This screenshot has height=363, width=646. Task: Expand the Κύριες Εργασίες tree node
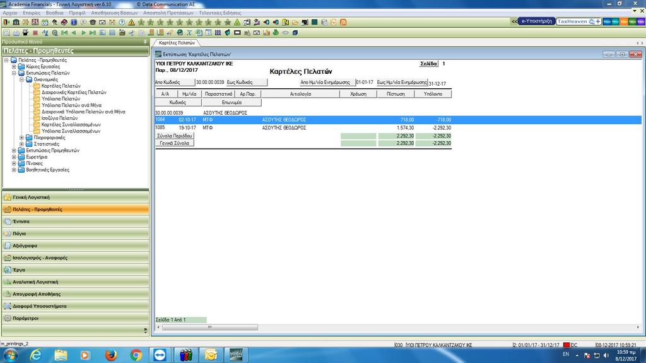click(x=14, y=66)
